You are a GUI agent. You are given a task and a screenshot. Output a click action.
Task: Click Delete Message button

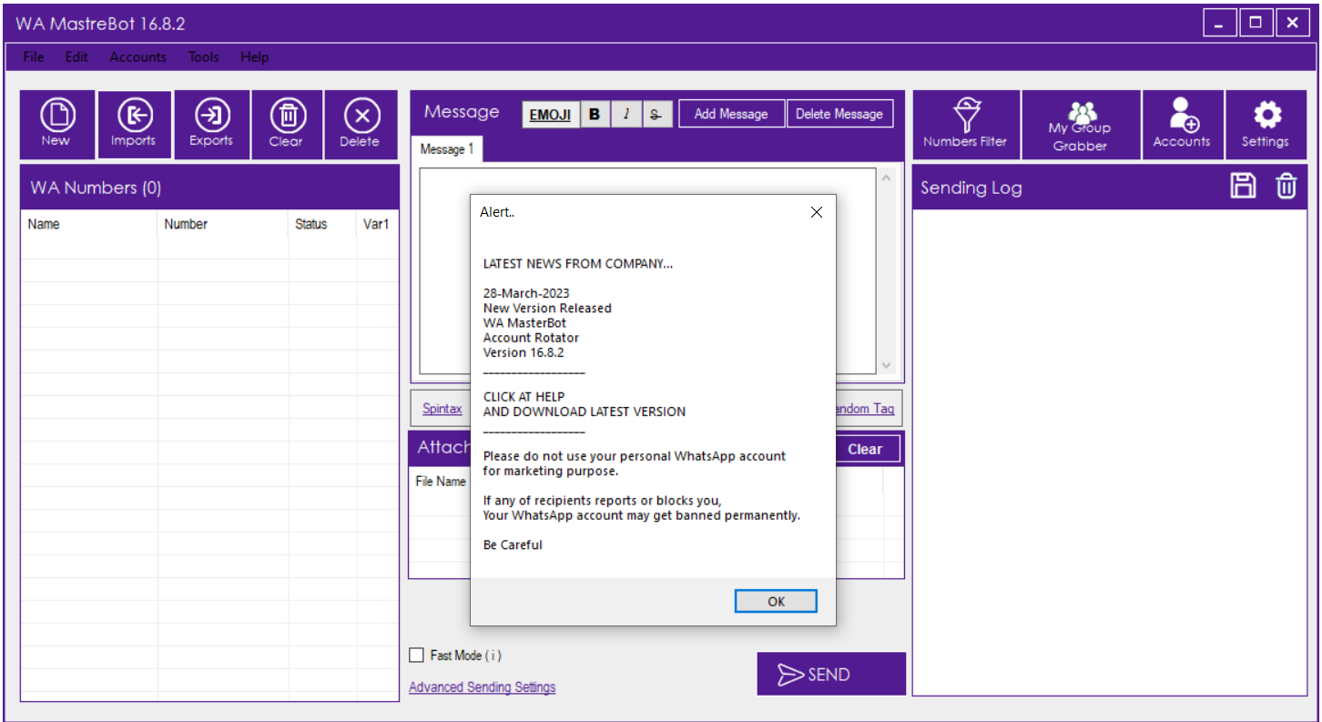pos(839,114)
